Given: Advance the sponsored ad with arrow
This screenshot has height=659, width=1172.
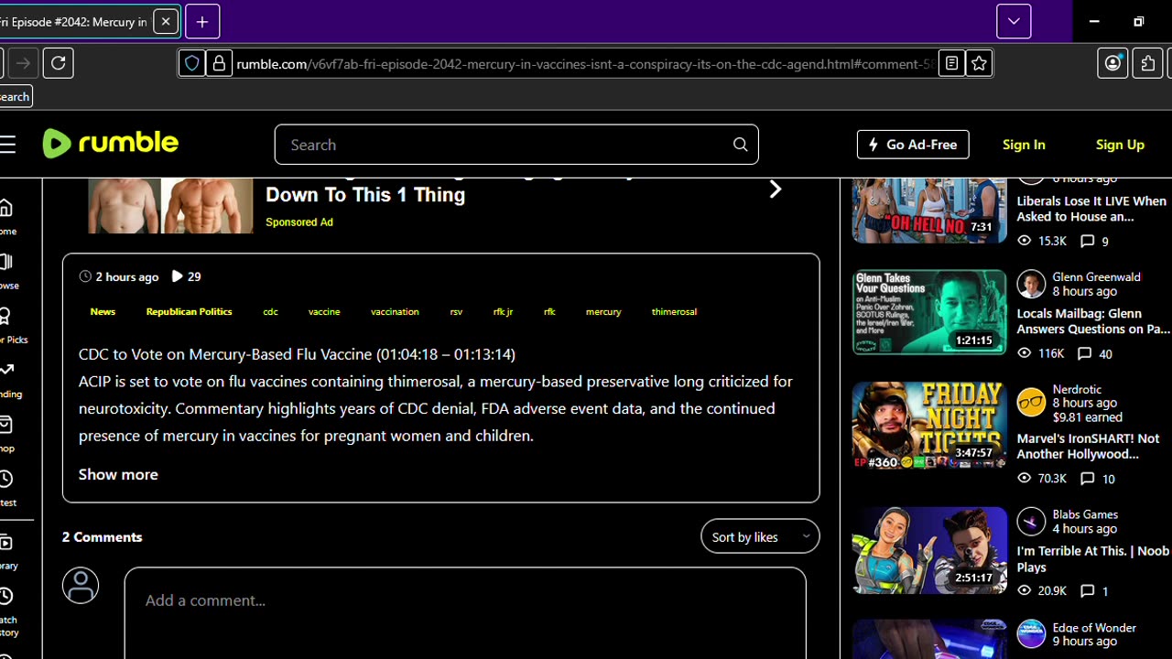Looking at the screenshot, I should pyautogui.click(x=776, y=189).
